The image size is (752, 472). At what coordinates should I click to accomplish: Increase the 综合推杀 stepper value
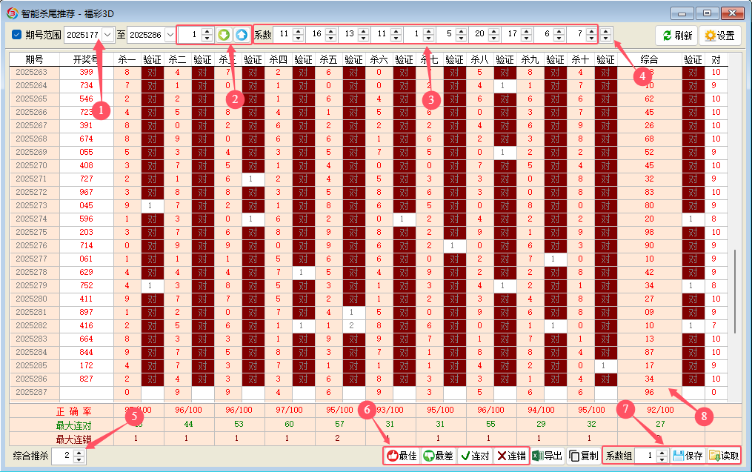pyautogui.click(x=79, y=453)
